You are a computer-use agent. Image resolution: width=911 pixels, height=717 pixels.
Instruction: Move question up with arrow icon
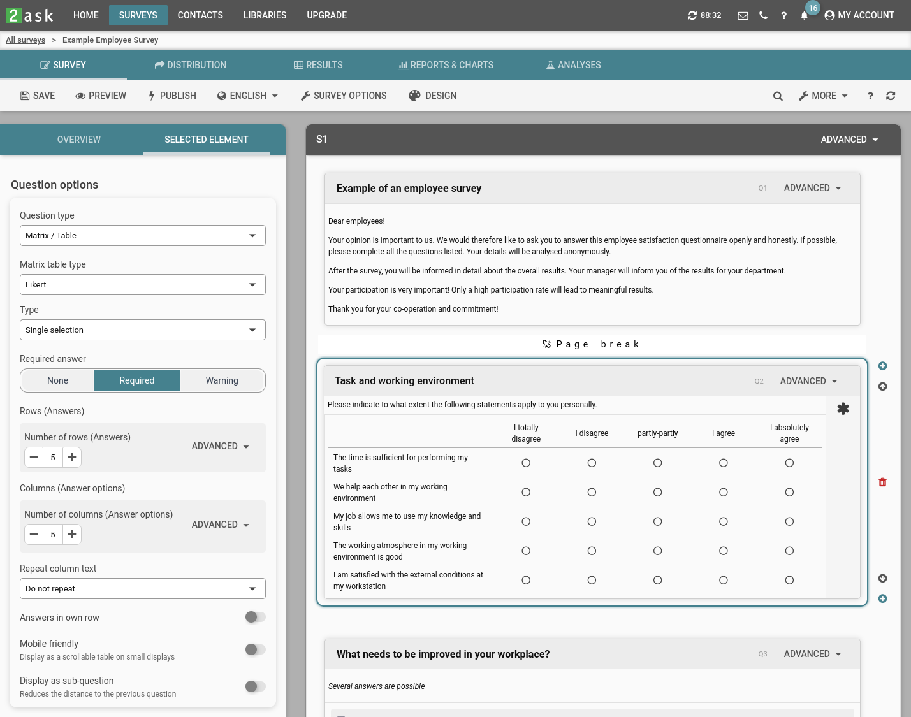(x=882, y=387)
